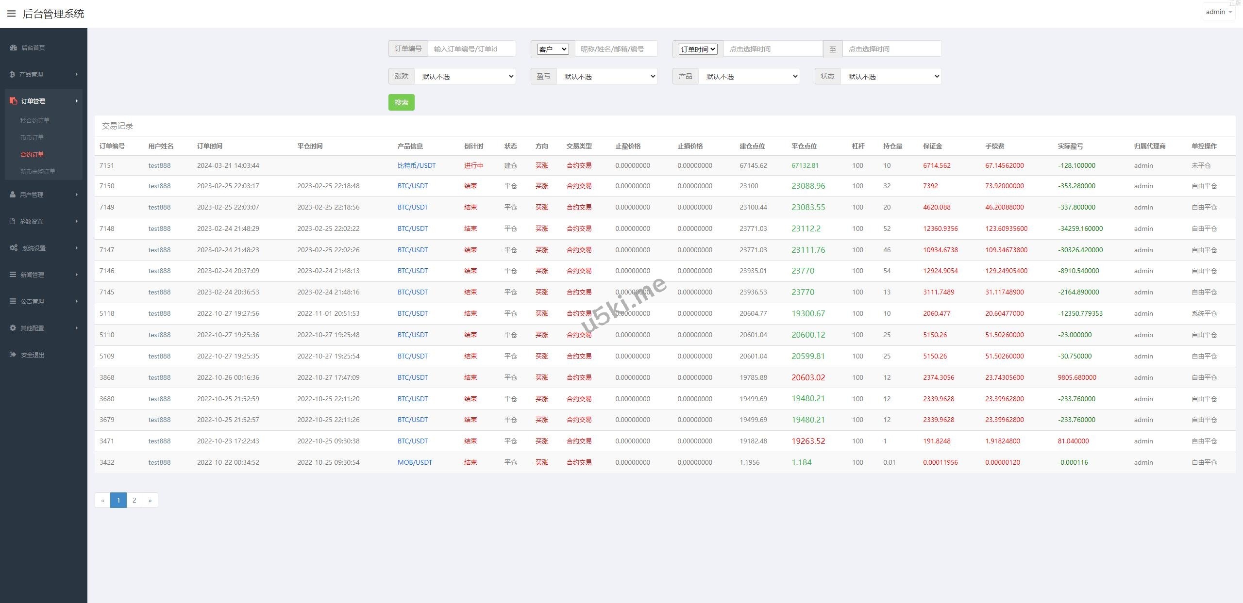Click the bitcoin icon for 产品管理
1243x603 pixels.
pos(12,74)
